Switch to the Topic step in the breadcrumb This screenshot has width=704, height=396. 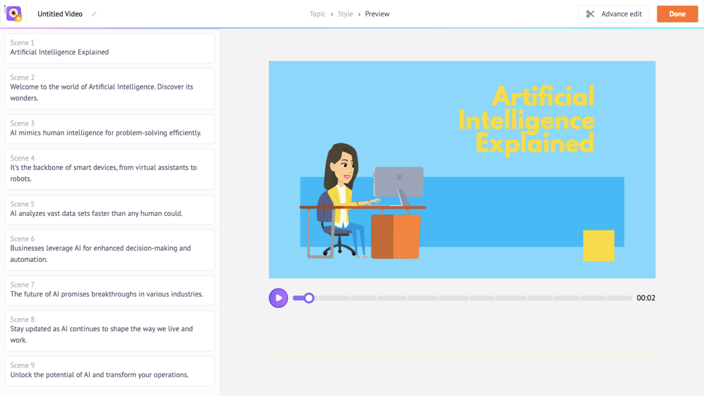pos(317,14)
